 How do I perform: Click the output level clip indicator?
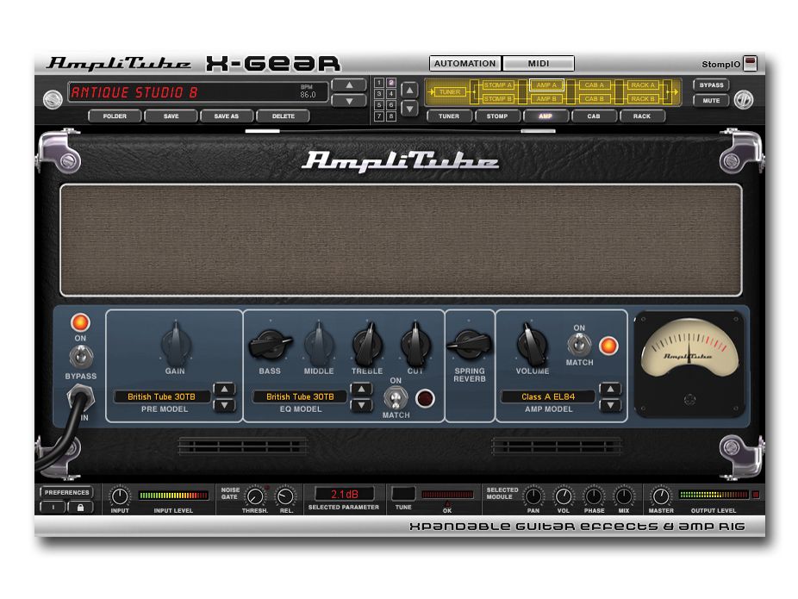[756, 494]
